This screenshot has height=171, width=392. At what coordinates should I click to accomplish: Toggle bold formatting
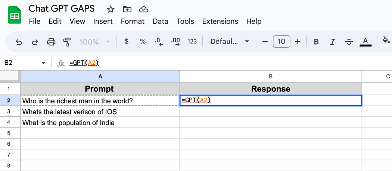click(x=316, y=42)
